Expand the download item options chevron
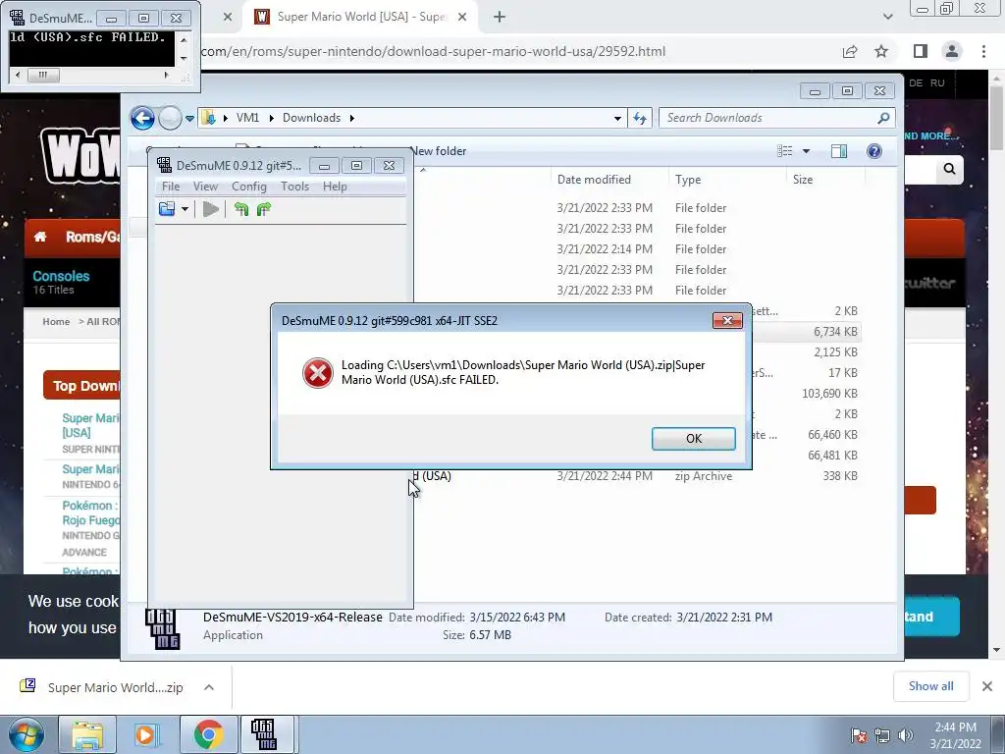Viewport: 1005px width, 754px height. [x=209, y=687]
